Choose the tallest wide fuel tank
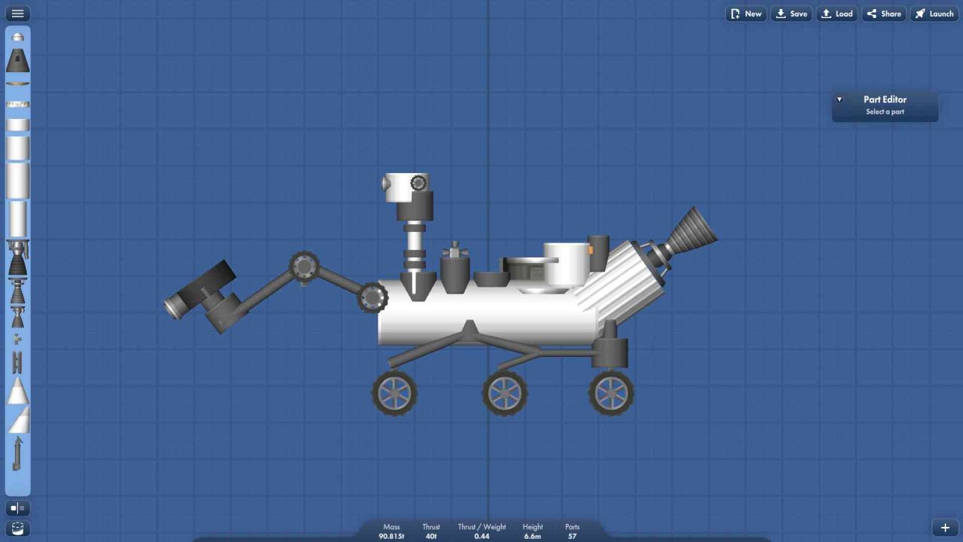 click(18, 181)
